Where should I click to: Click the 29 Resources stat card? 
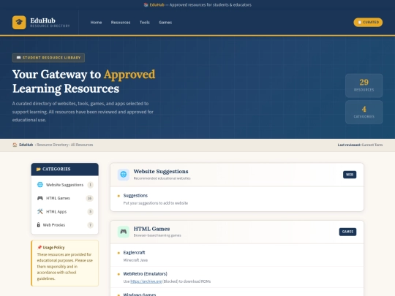(x=364, y=86)
